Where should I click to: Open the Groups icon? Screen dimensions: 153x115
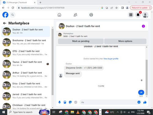pos(91,15)
